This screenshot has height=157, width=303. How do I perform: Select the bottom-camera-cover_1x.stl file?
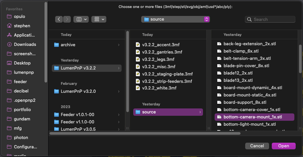(252, 109)
